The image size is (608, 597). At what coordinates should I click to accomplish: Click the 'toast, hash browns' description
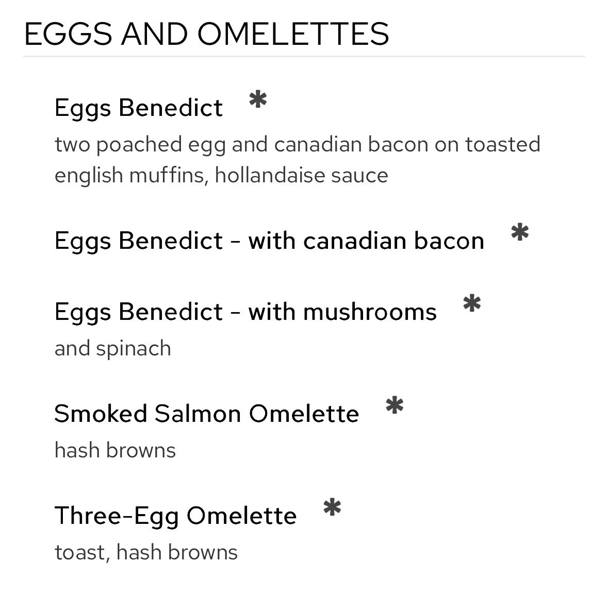pos(146,553)
